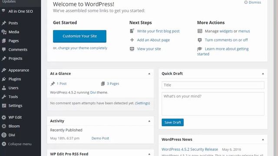
Task: Open the widgets link in More Actions
Action: [226, 31]
